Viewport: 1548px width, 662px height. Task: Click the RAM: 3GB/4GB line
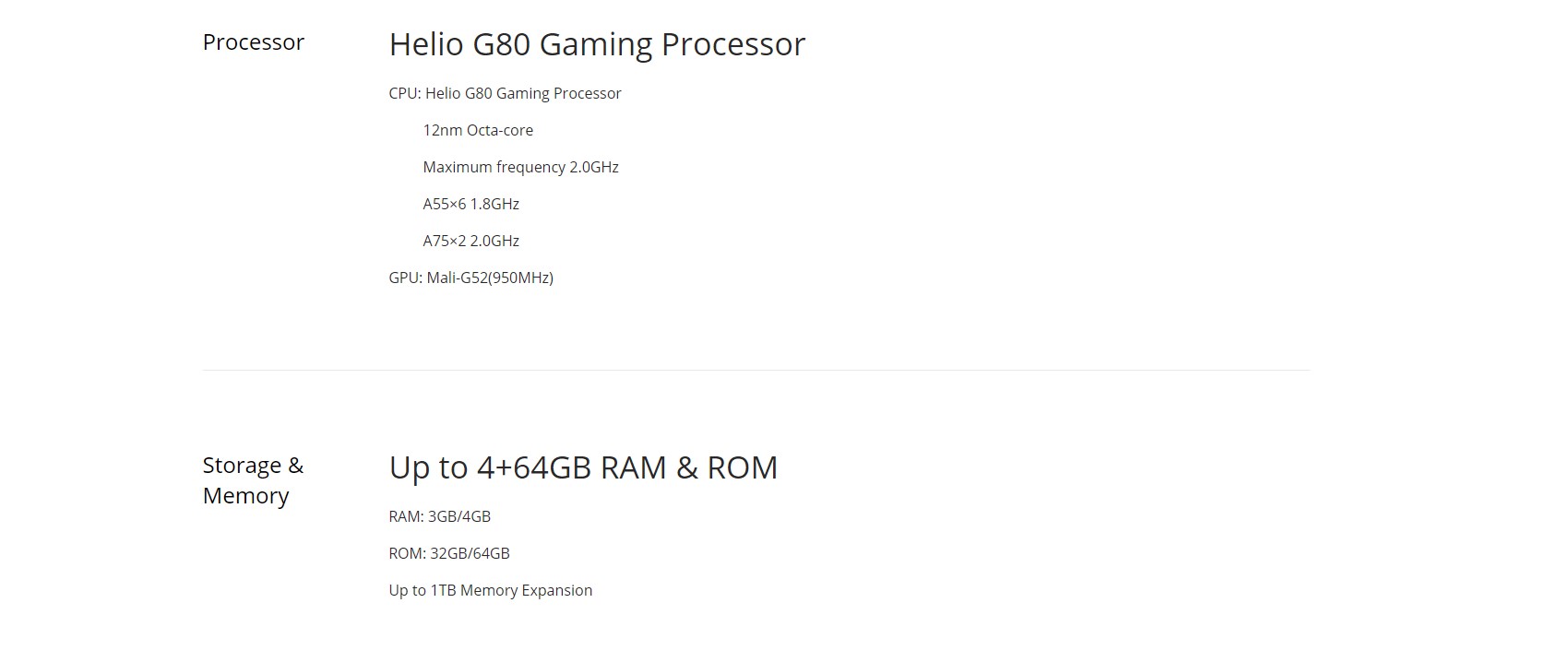(439, 516)
